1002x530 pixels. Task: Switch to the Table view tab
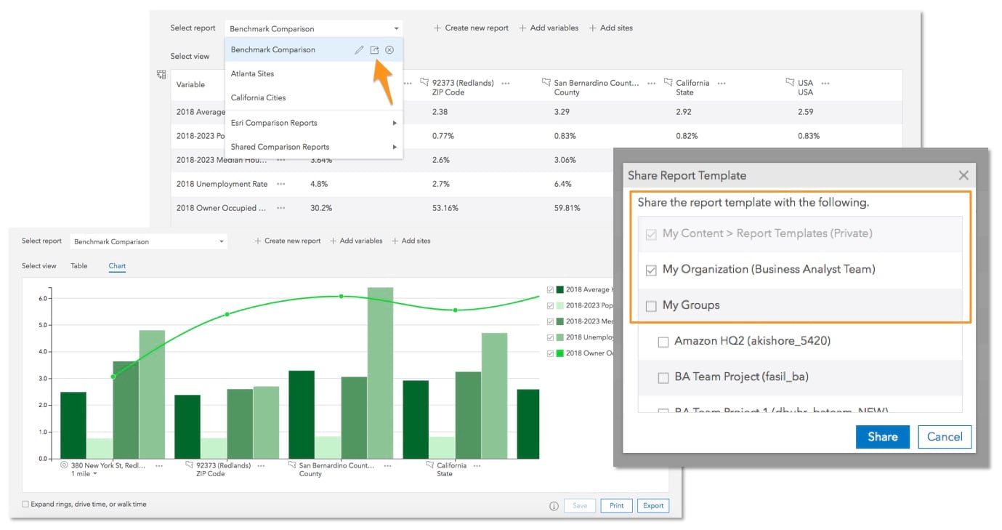[x=78, y=266]
